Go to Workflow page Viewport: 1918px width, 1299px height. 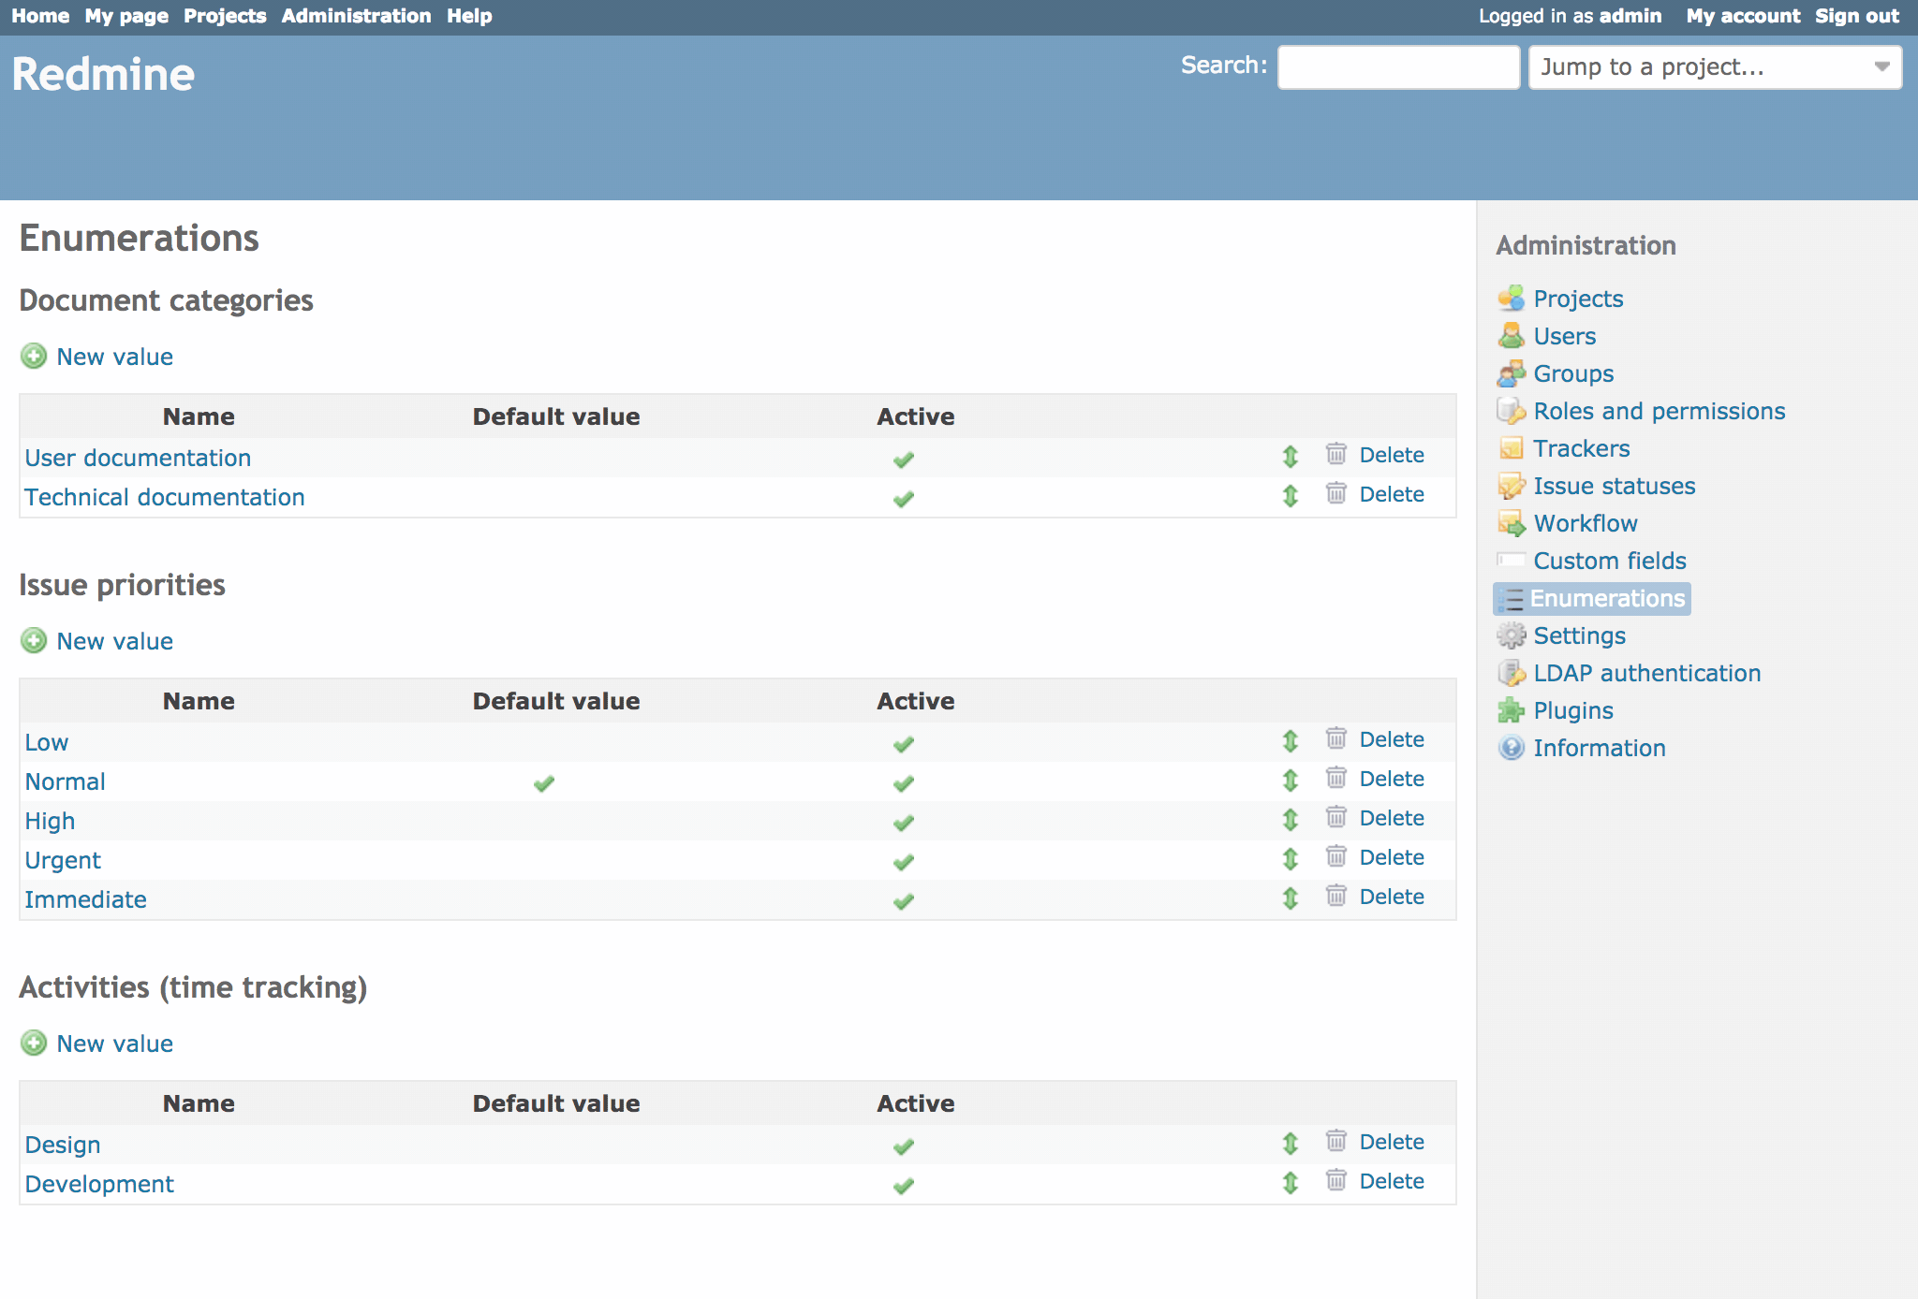(1586, 523)
